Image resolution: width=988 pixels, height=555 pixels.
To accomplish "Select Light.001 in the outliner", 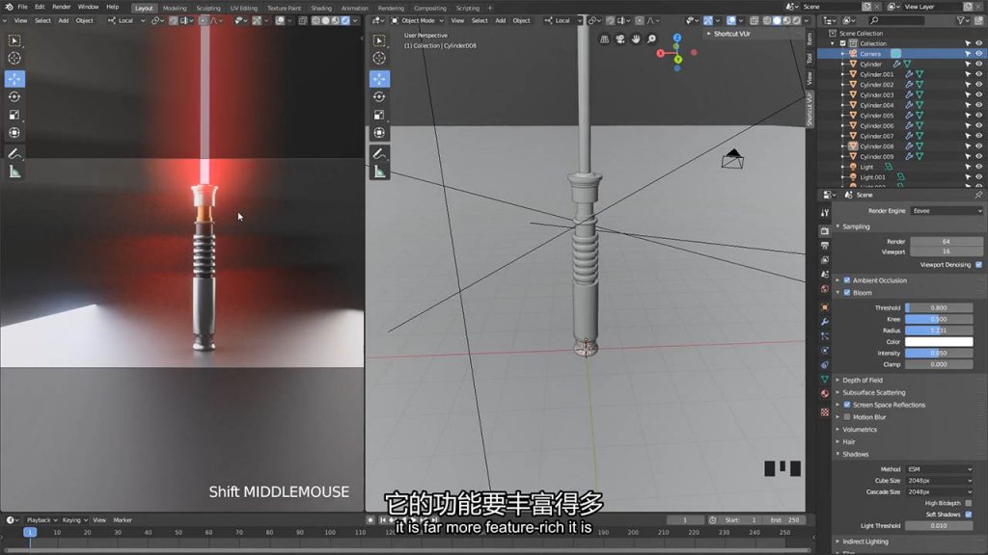I will tap(872, 177).
